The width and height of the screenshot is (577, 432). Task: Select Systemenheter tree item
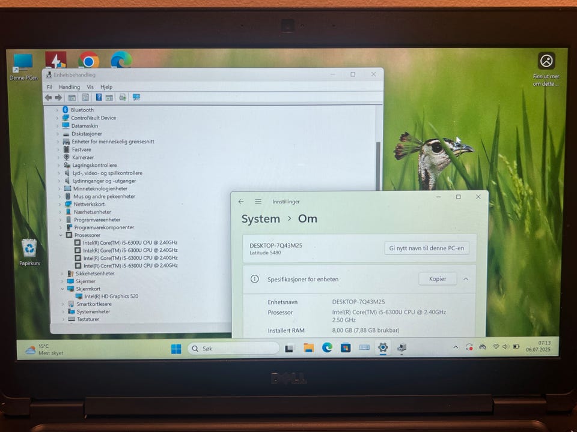pyautogui.click(x=93, y=311)
